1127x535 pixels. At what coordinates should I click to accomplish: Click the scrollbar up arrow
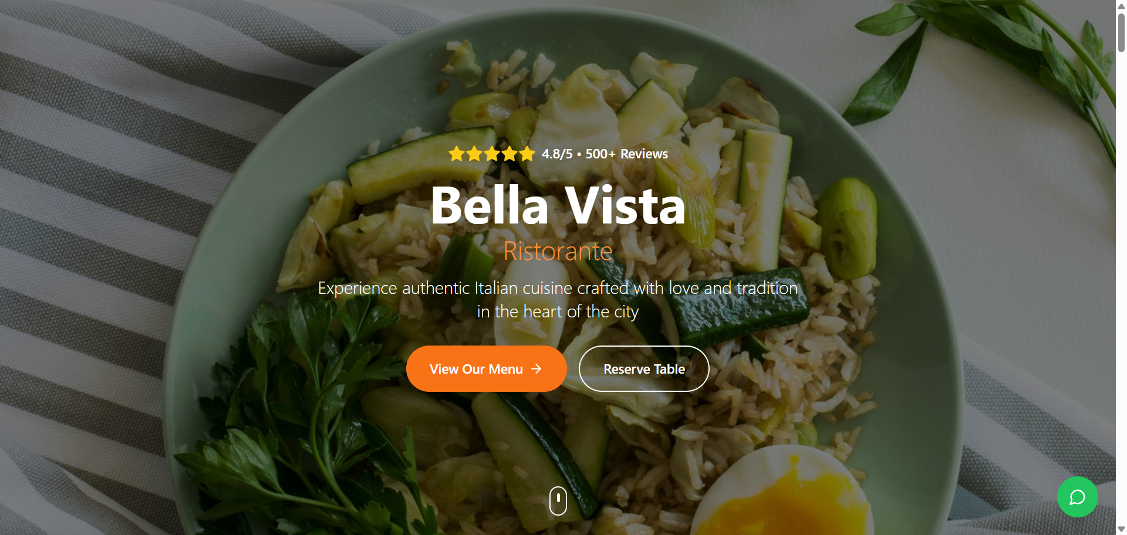(x=1121, y=5)
